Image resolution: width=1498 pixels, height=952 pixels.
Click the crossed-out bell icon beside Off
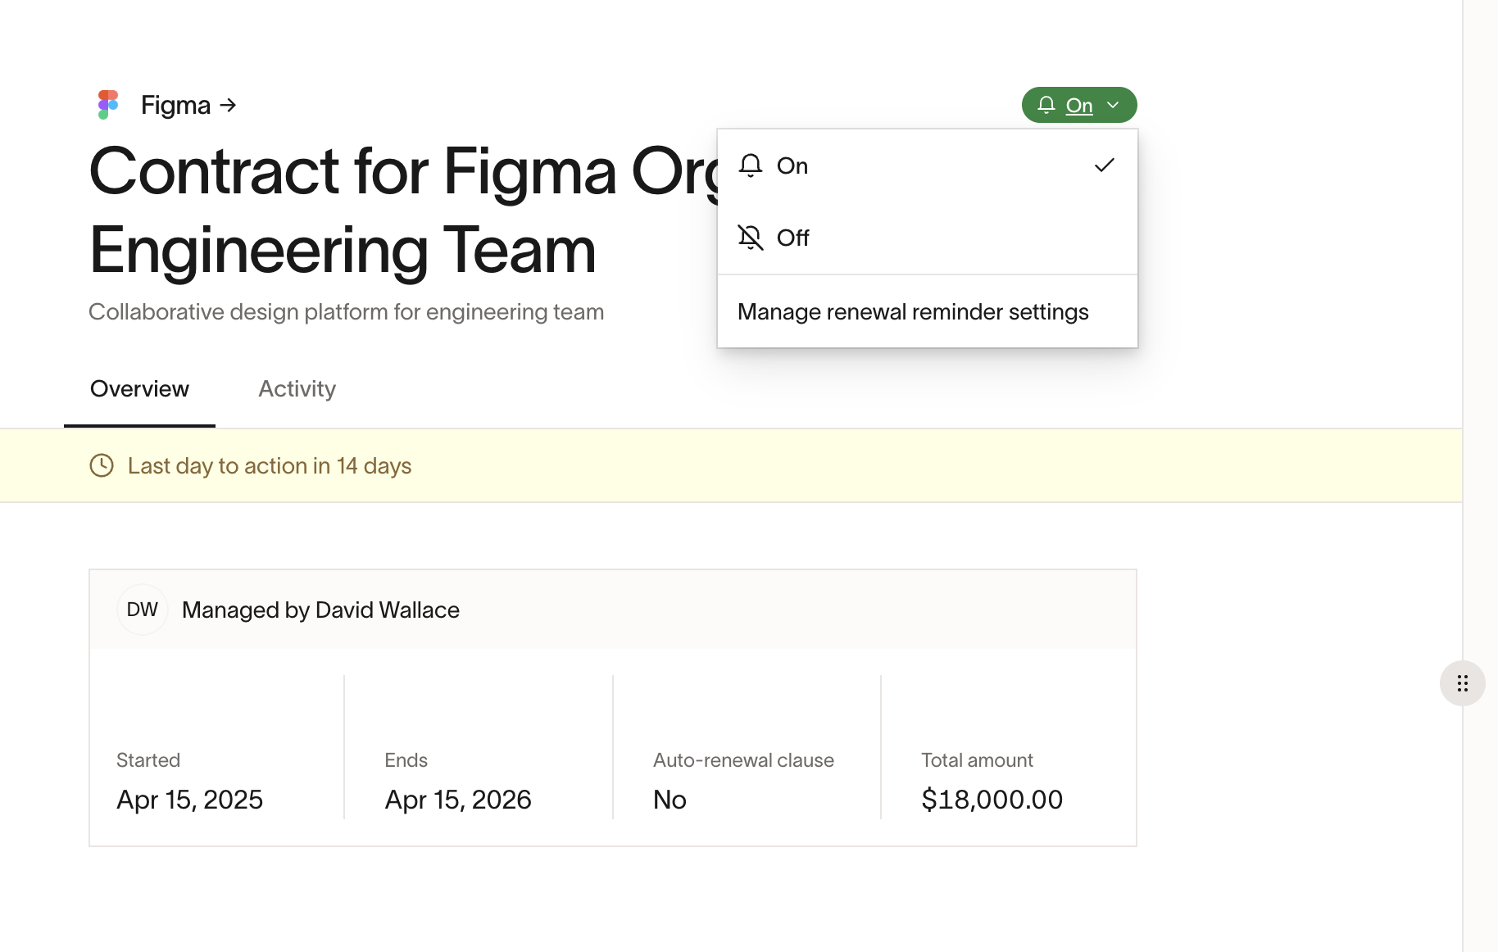(x=751, y=238)
